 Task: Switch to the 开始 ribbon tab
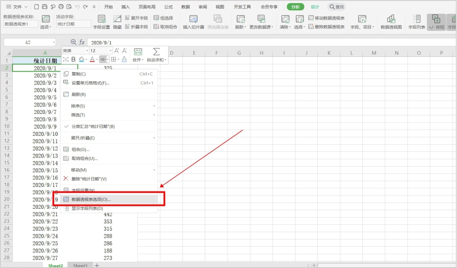coord(108,7)
